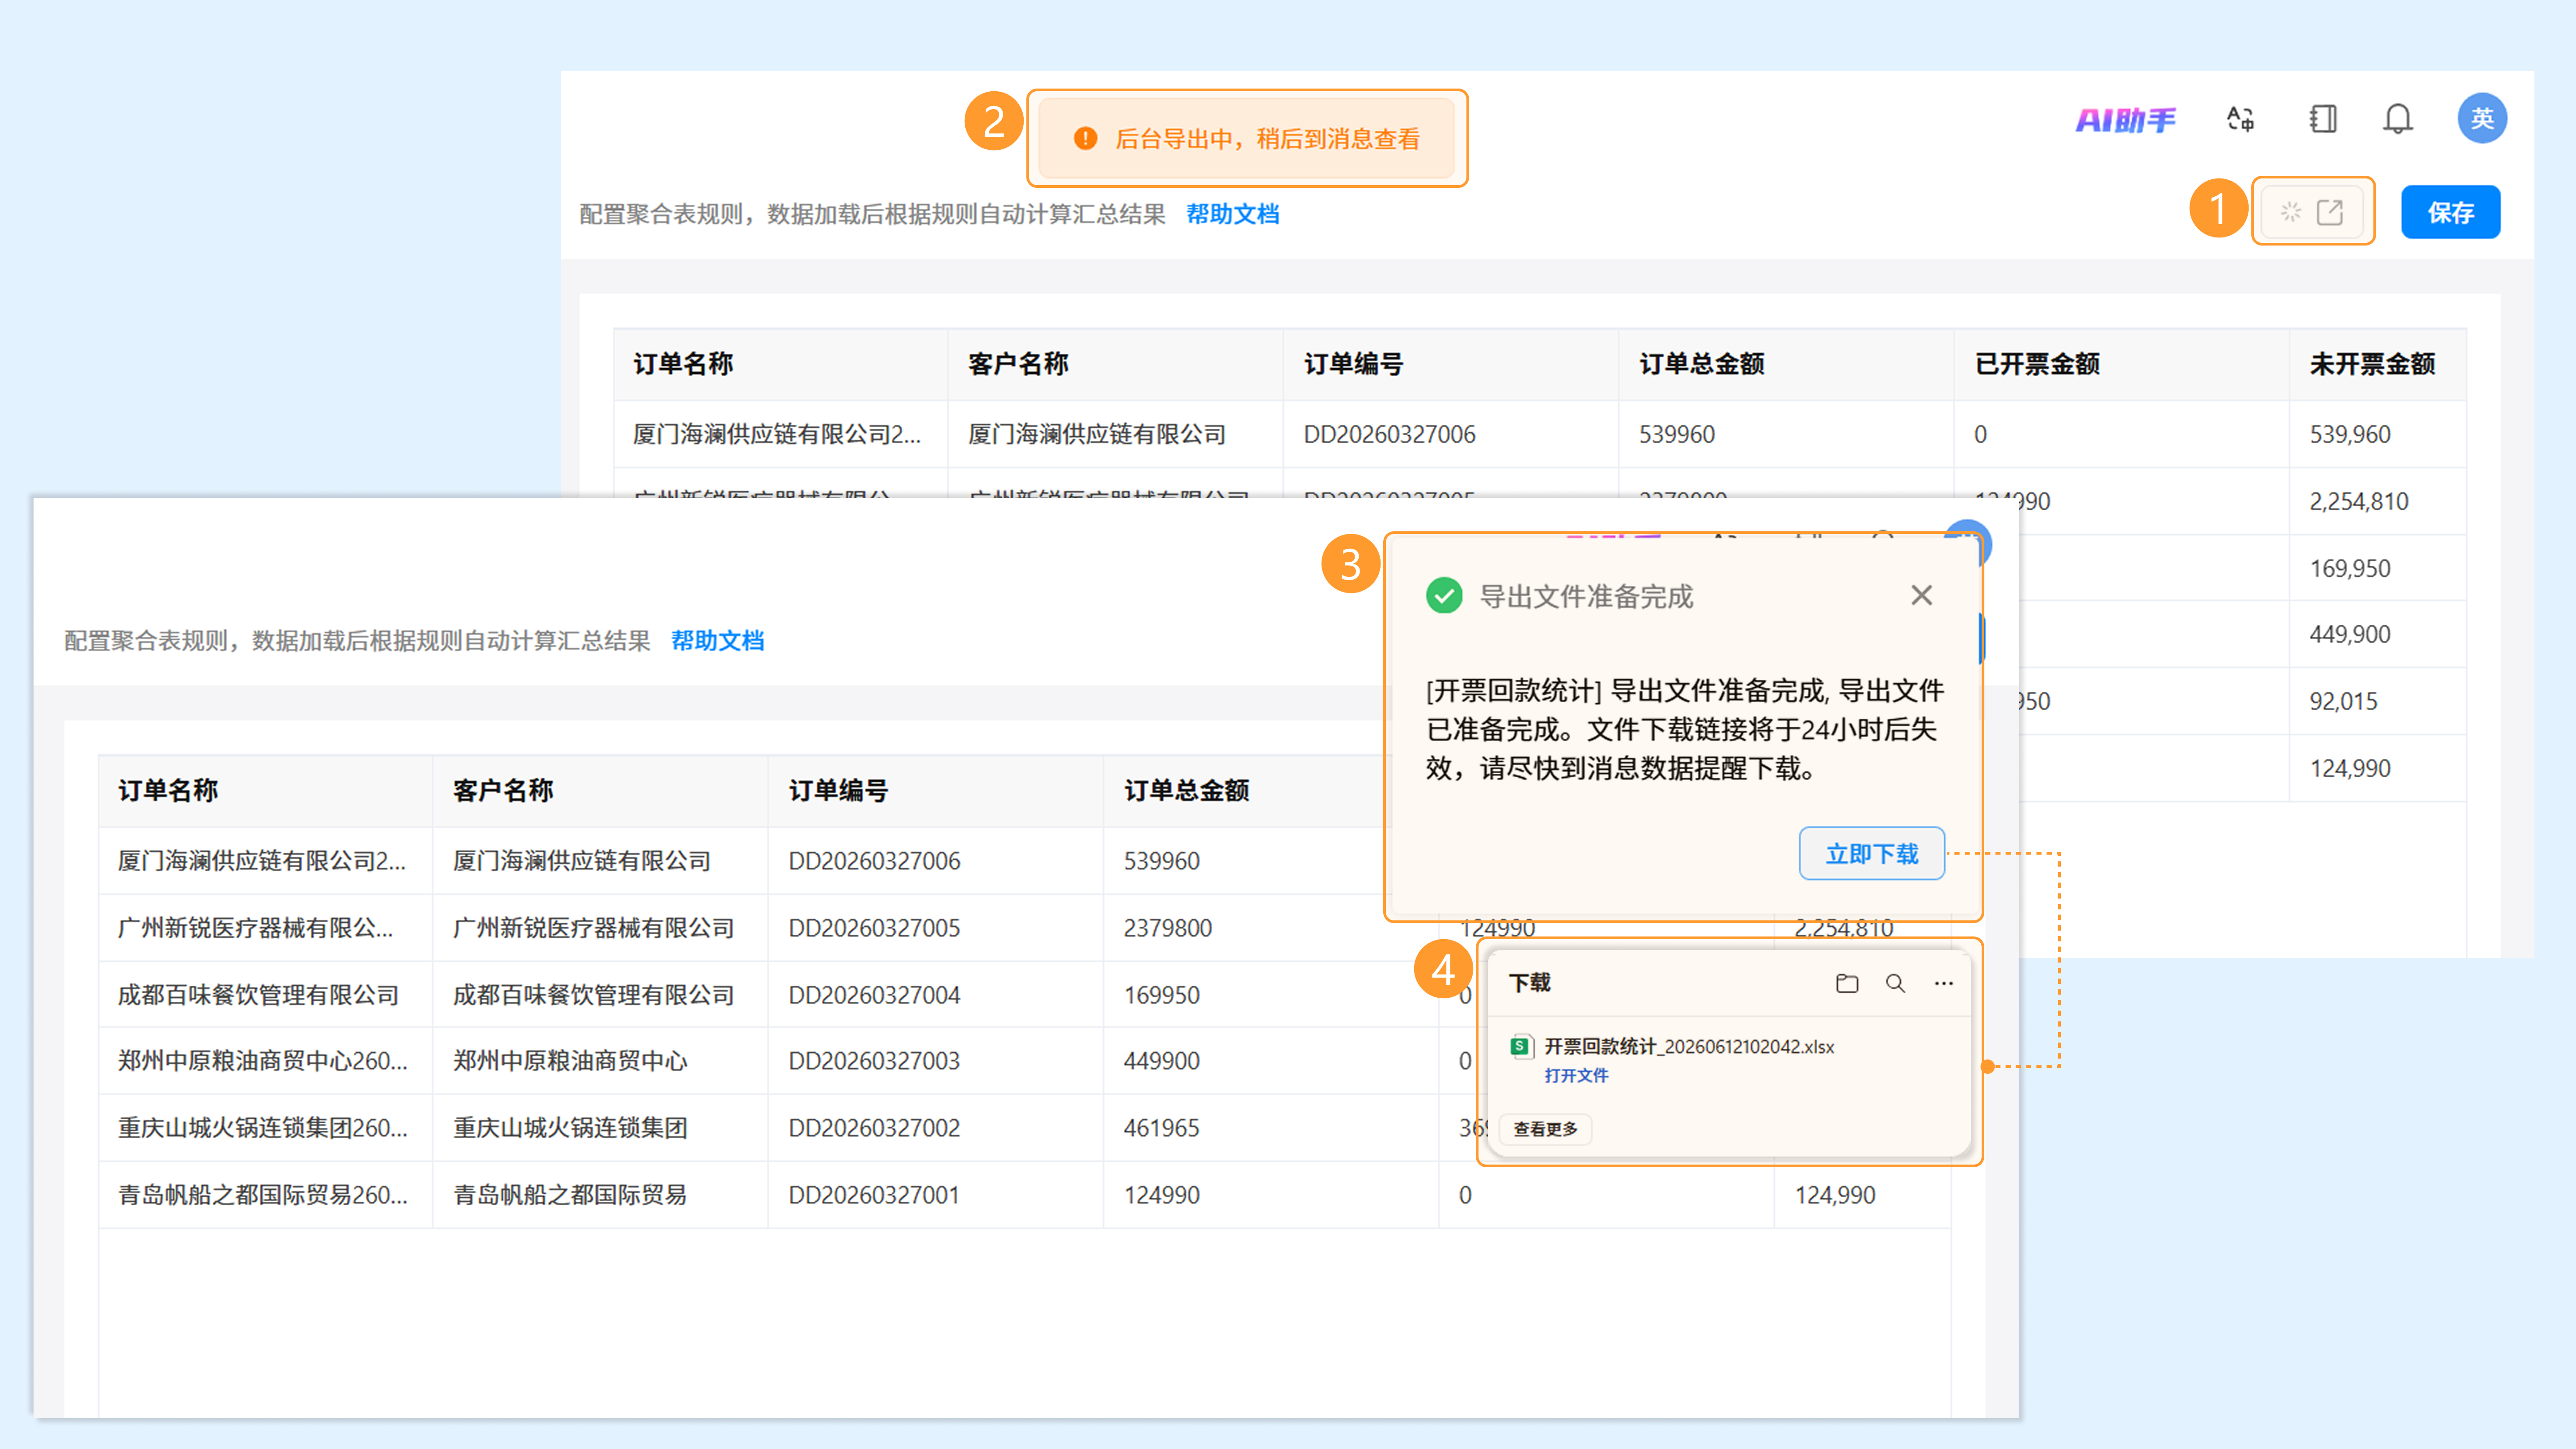Click the green check icon in notification

click(x=1444, y=596)
